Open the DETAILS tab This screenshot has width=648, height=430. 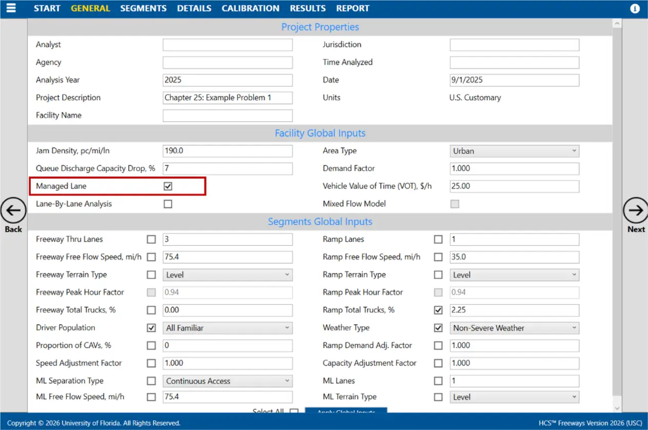point(194,8)
